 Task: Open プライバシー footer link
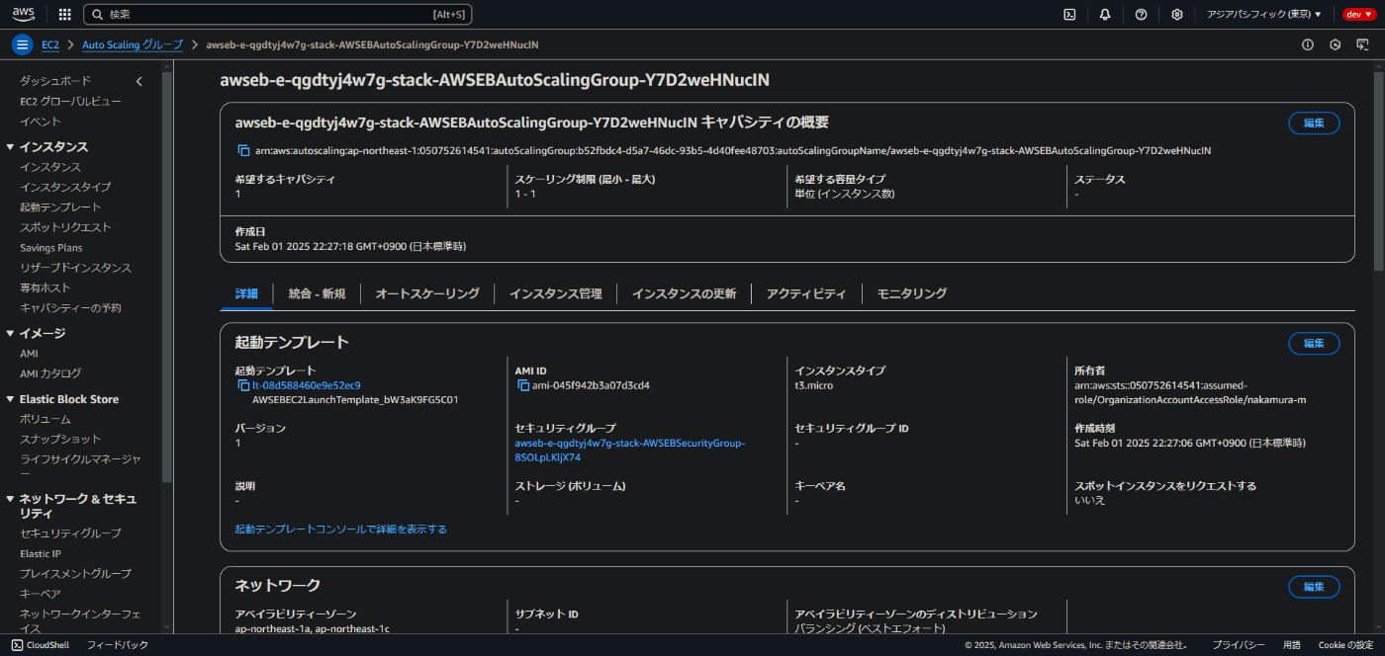[x=1239, y=645]
